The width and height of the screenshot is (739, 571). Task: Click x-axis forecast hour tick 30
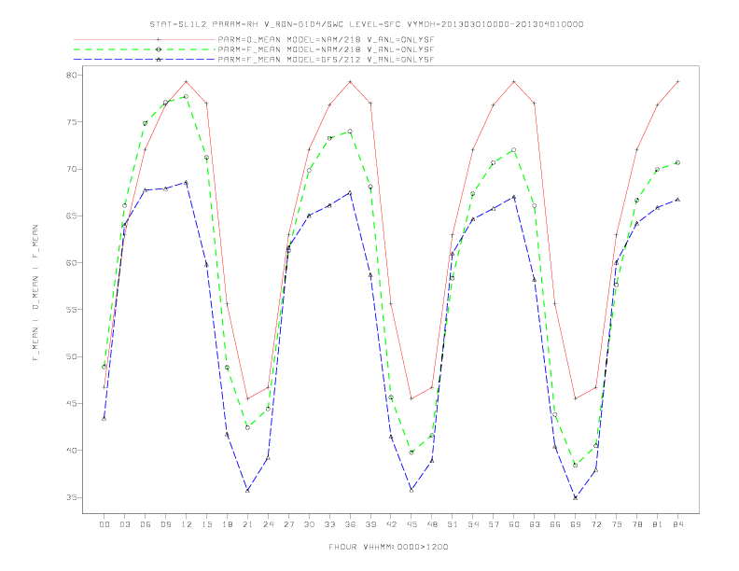pyautogui.click(x=309, y=524)
